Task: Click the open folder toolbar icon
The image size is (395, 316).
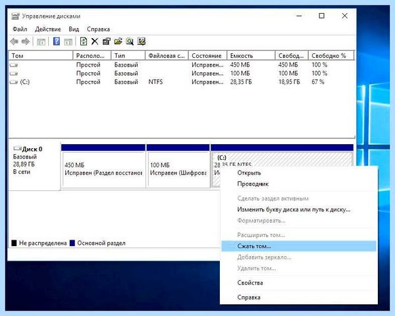Action: tap(118, 41)
